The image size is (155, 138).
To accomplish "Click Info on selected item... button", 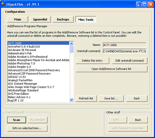I will click(27, 128).
